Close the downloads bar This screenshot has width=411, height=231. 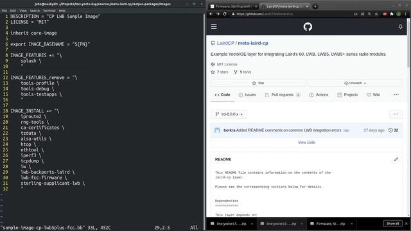407,224
